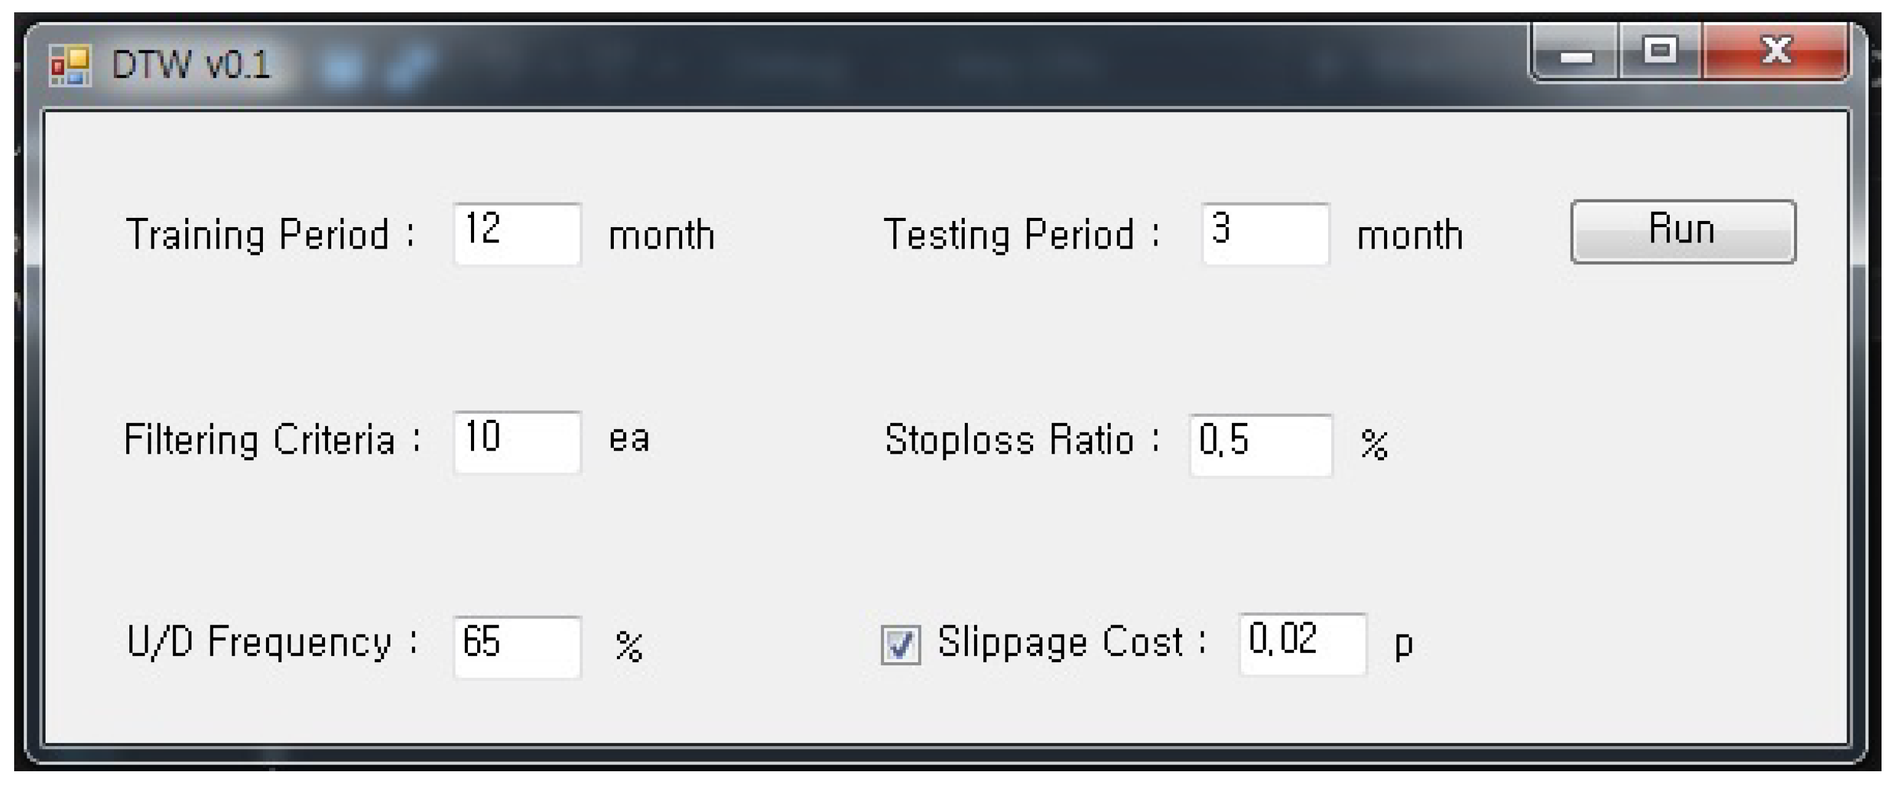Click the "Testing Period :" label text

coord(1021,235)
